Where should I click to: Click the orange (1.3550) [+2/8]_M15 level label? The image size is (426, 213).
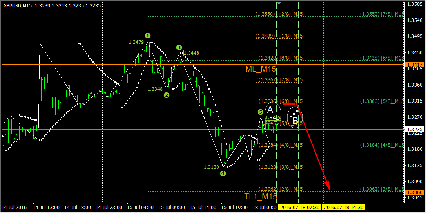coord(279,14)
